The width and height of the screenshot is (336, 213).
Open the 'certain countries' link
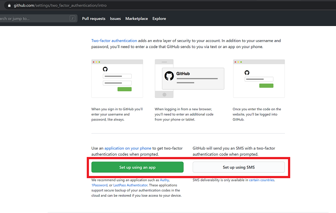click(262, 180)
